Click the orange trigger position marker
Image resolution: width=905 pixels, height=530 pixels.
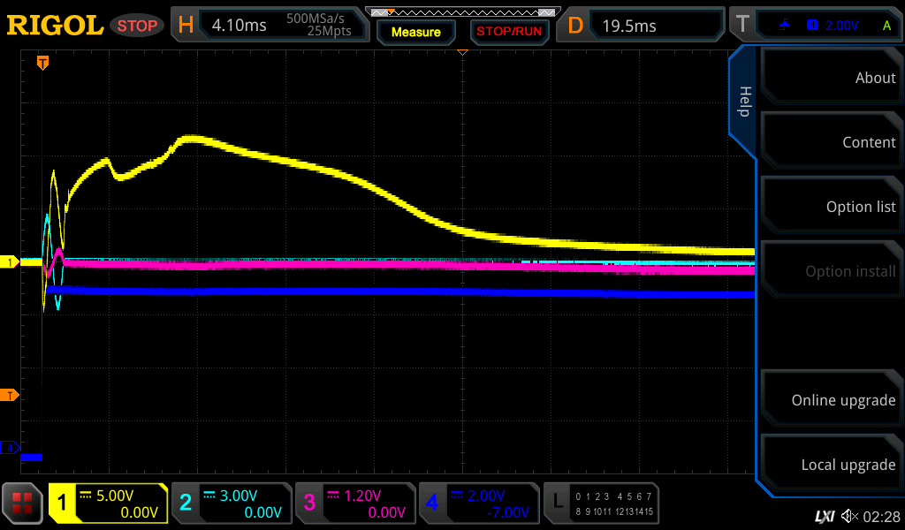pyautogui.click(x=42, y=63)
